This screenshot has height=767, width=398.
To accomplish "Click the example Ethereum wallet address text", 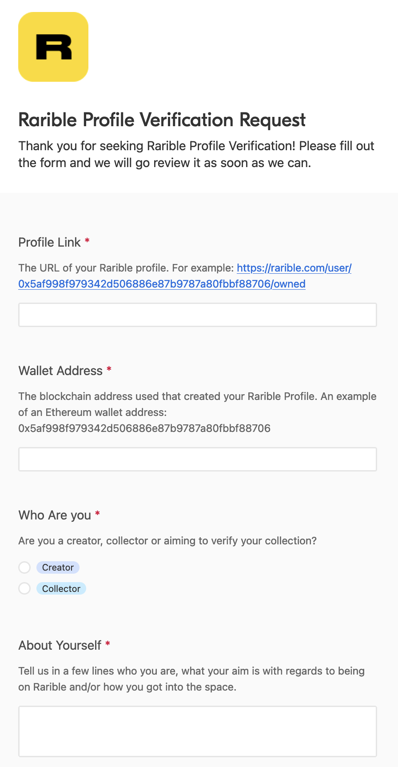I will (144, 428).
